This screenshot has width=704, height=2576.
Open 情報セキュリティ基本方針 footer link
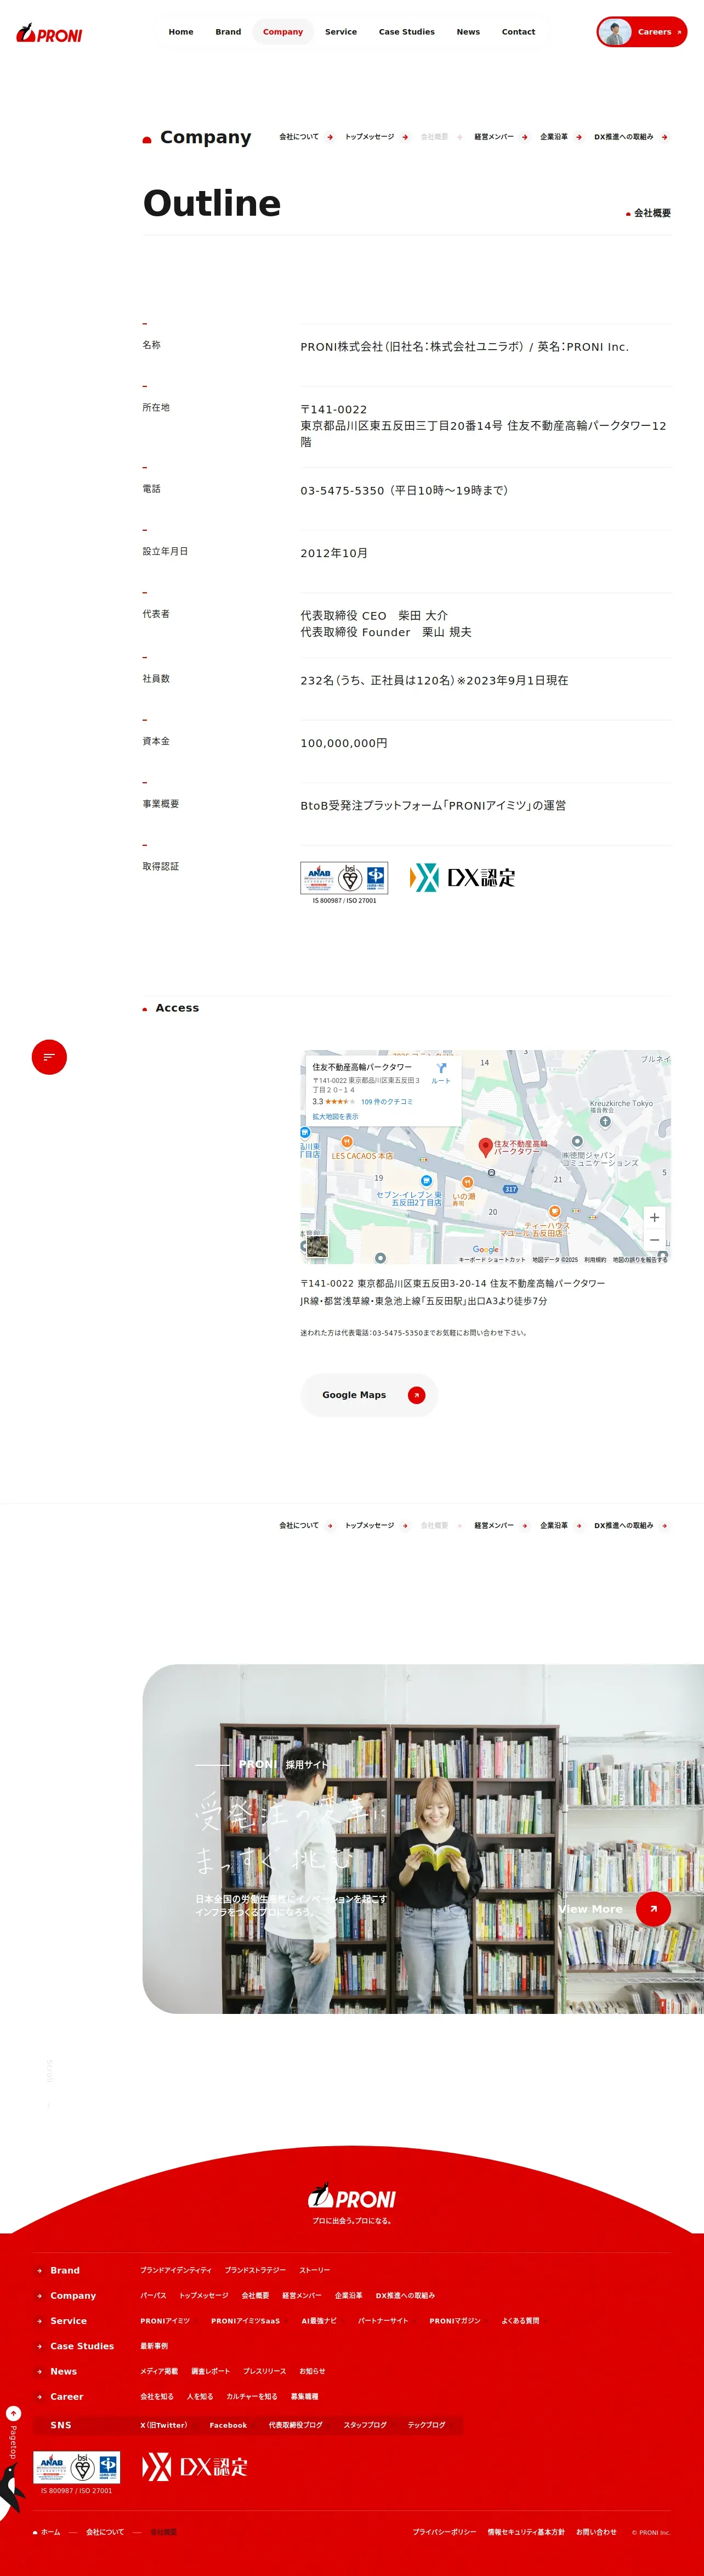coord(526,2531)
